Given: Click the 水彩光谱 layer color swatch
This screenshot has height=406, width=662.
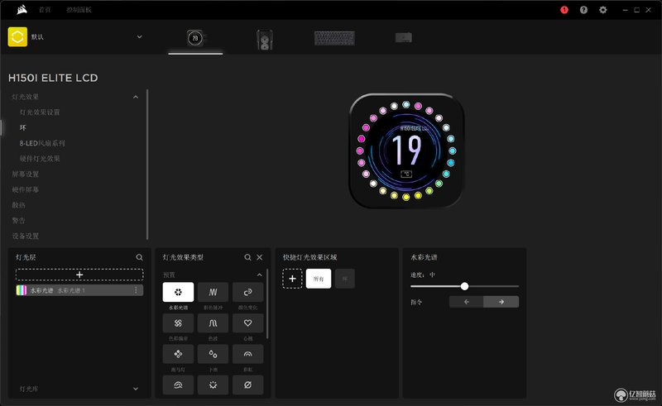Looking at the screenshot, I should (22, 290).
